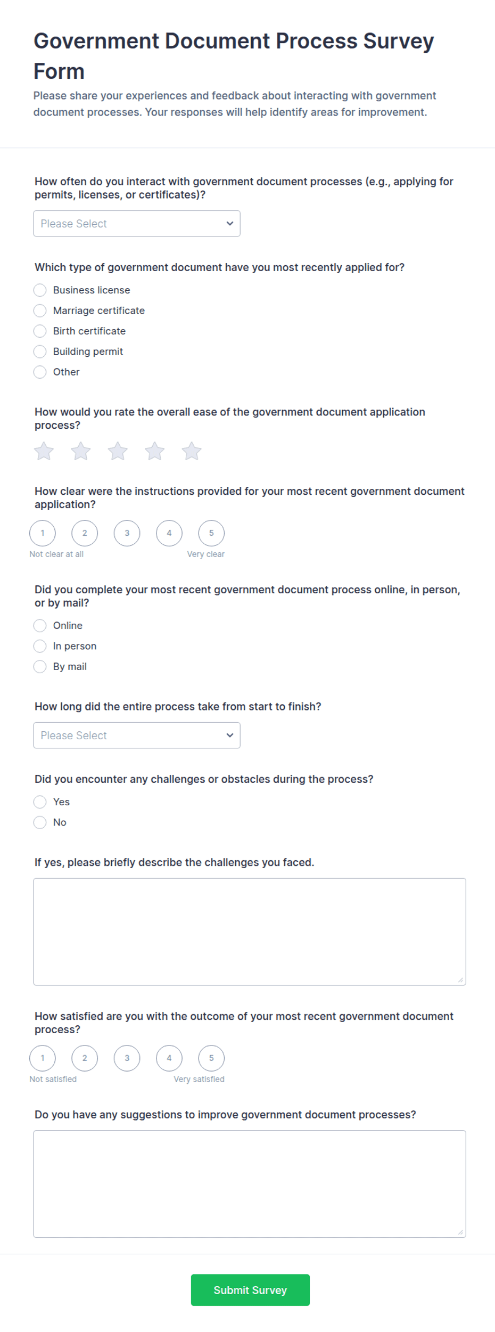Focus the challenges description text box
The width and height of the screenshot is (495, 1332).
click(x=250, y=931)
